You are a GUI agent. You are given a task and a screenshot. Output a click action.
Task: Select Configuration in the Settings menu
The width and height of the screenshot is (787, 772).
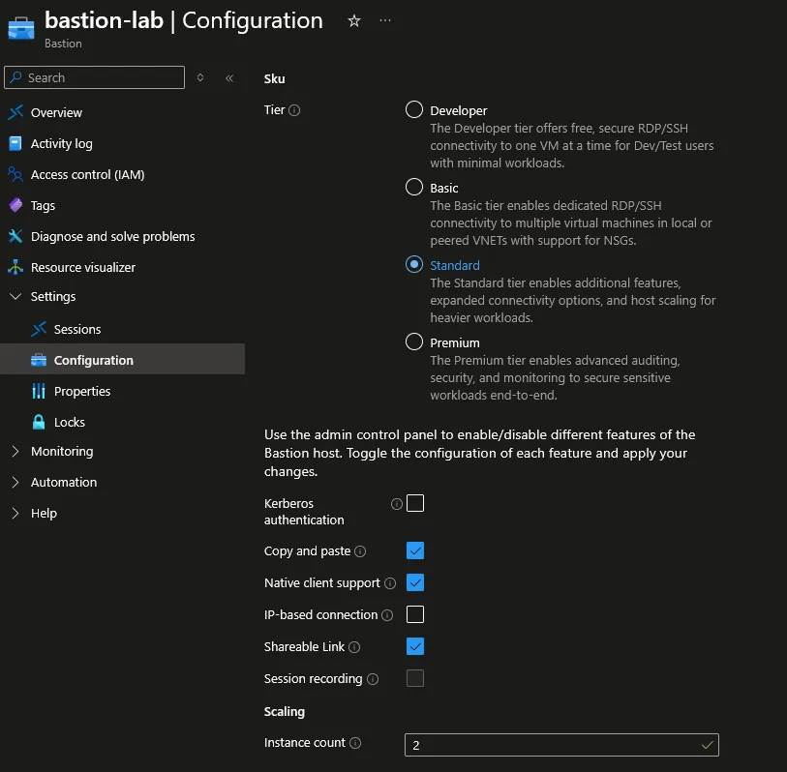123,360
